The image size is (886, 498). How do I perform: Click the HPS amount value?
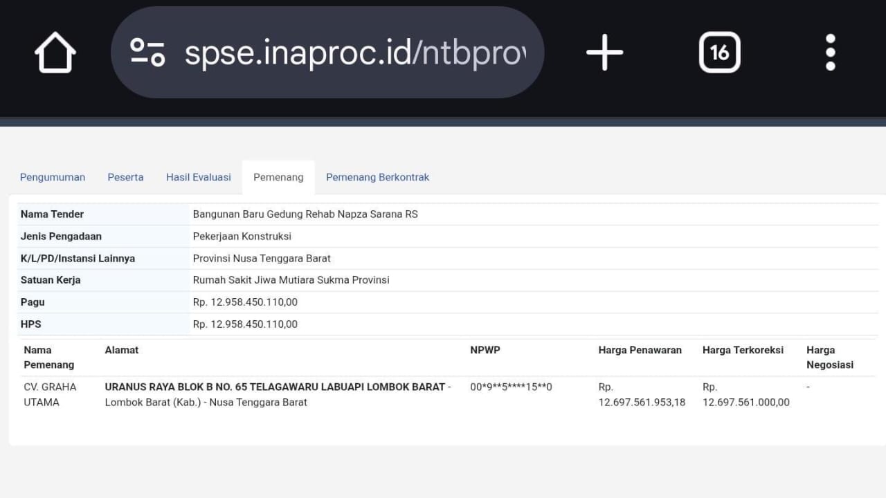[245, 324]
